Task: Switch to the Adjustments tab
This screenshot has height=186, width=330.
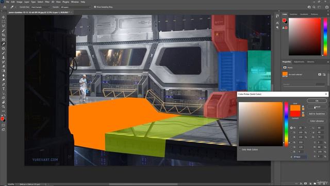Action: (x=299, y=62)
